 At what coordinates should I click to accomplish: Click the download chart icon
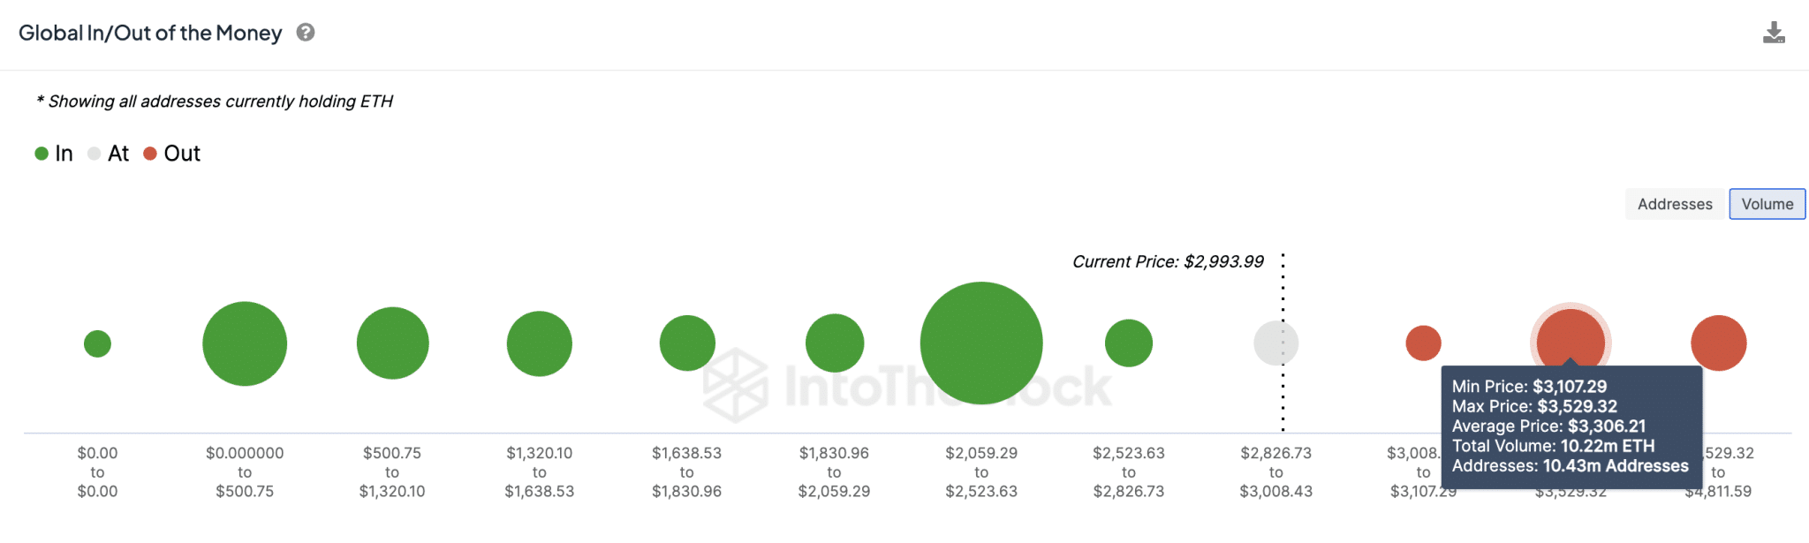[x=1774, y=34]
